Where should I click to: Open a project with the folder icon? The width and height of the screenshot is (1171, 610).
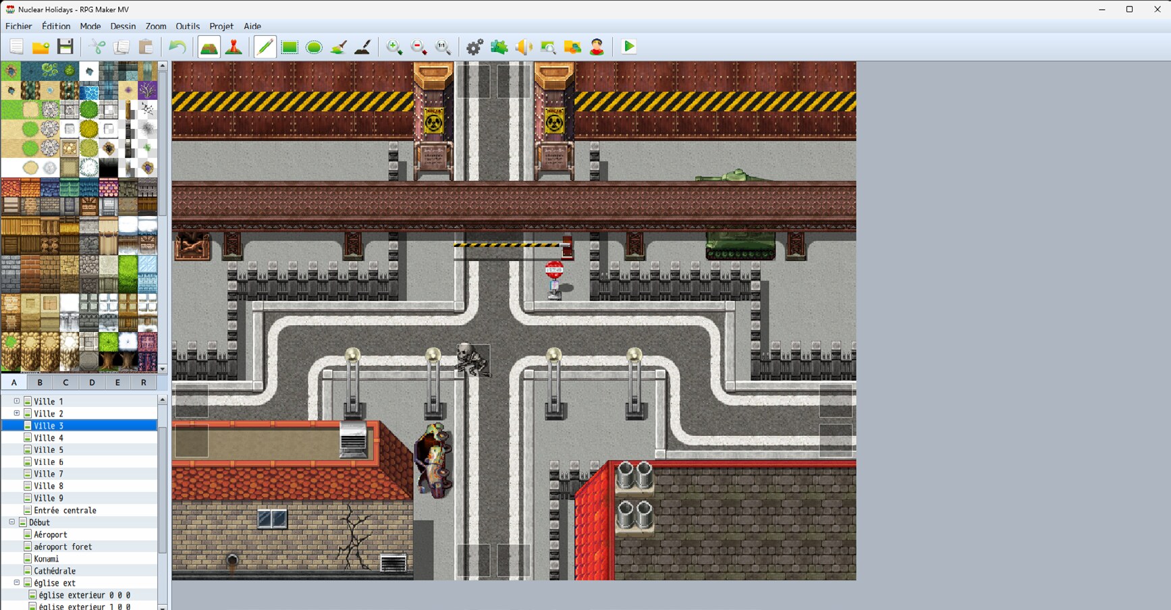tap(40, 47)
